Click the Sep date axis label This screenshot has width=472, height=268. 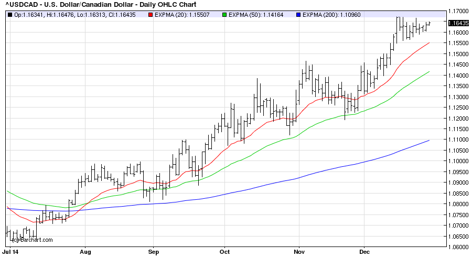click(x=154, y=252)
